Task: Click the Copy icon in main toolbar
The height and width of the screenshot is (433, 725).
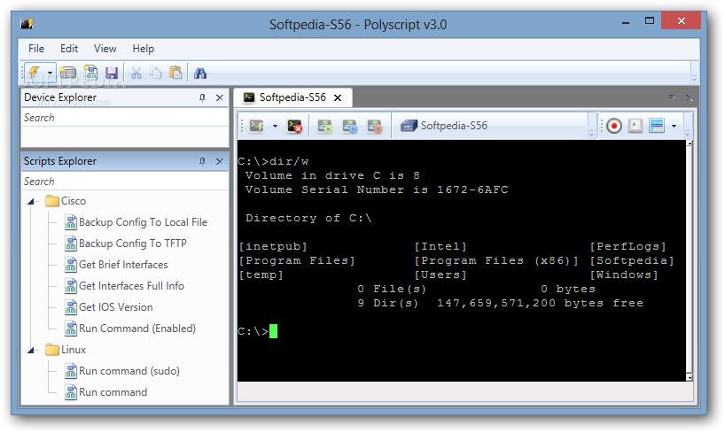Action: tap(156, 73)
